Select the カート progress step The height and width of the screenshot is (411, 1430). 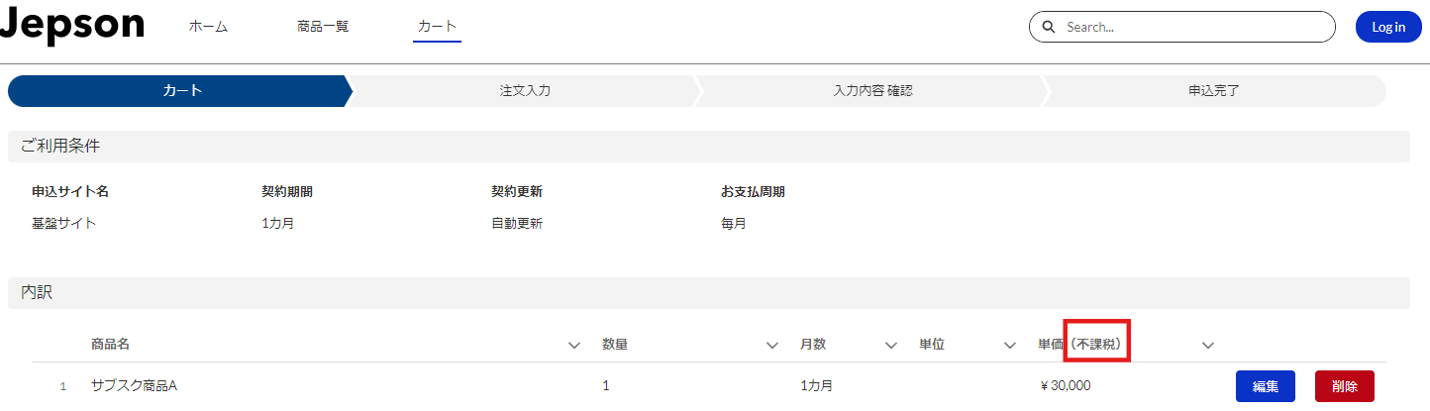tap(180, 90)
